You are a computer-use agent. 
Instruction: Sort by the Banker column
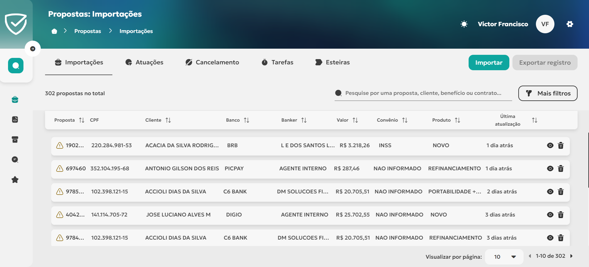[x=304, y=120]
